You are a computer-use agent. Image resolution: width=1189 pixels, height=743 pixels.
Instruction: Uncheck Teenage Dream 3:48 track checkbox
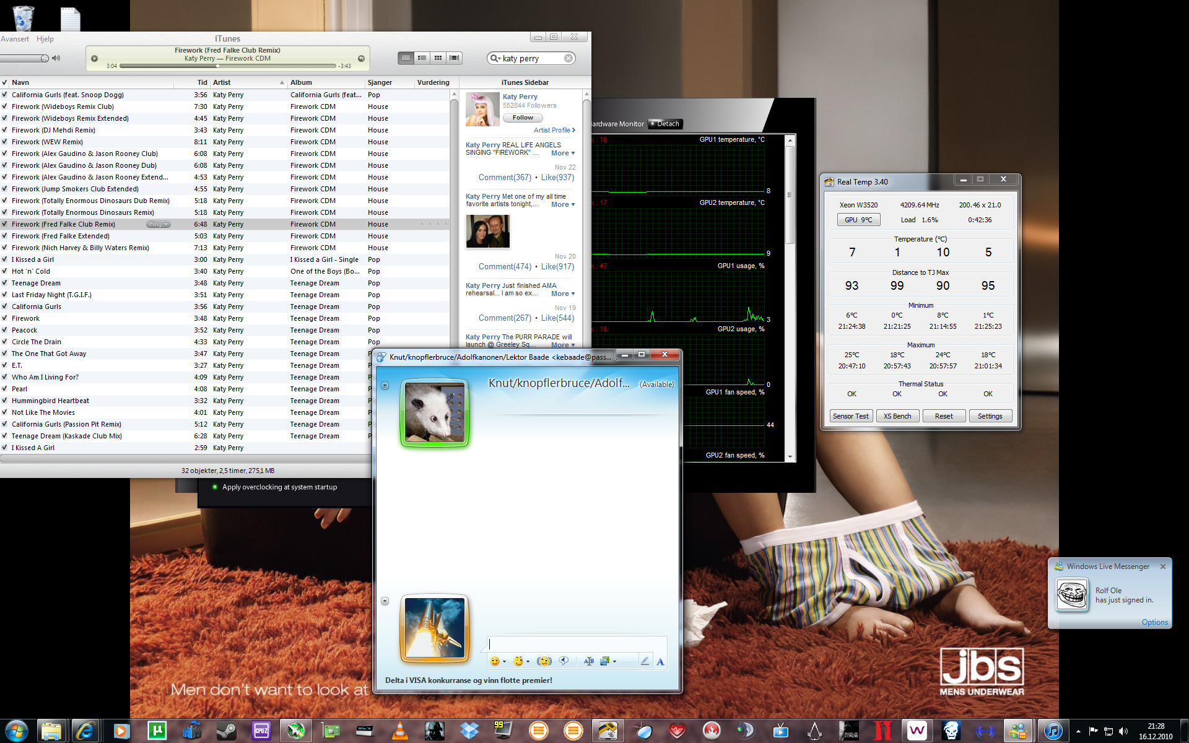click(x=4, y=283)
